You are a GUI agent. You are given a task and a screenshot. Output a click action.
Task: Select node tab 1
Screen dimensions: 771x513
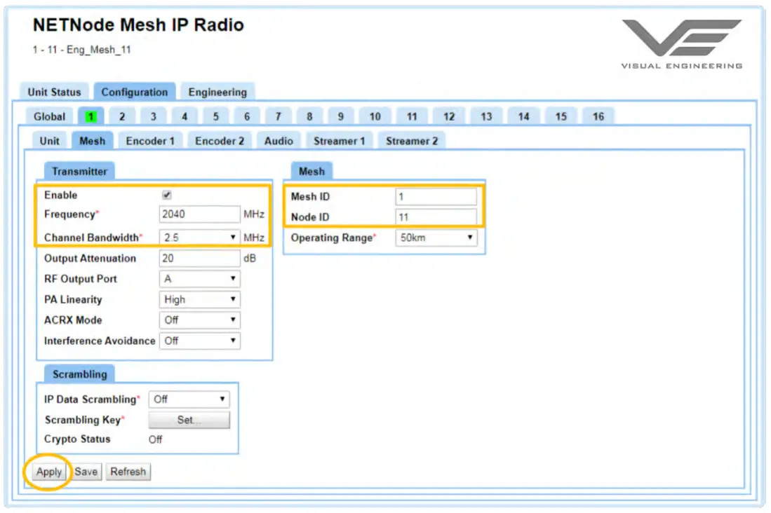(91, 116)
